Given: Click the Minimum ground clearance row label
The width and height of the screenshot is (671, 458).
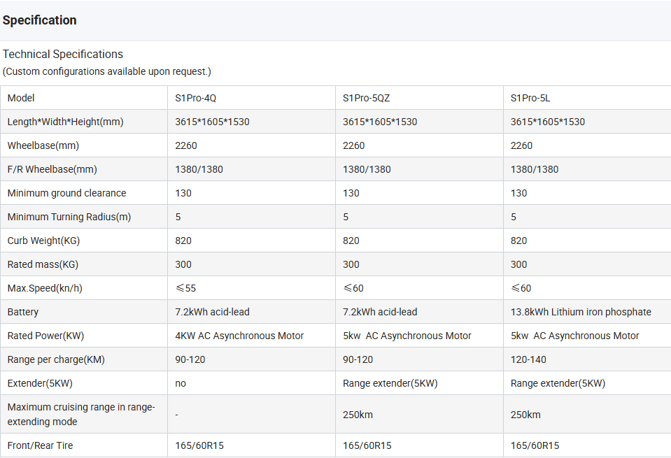Looking at the screenshot, I should pos(66,193).
